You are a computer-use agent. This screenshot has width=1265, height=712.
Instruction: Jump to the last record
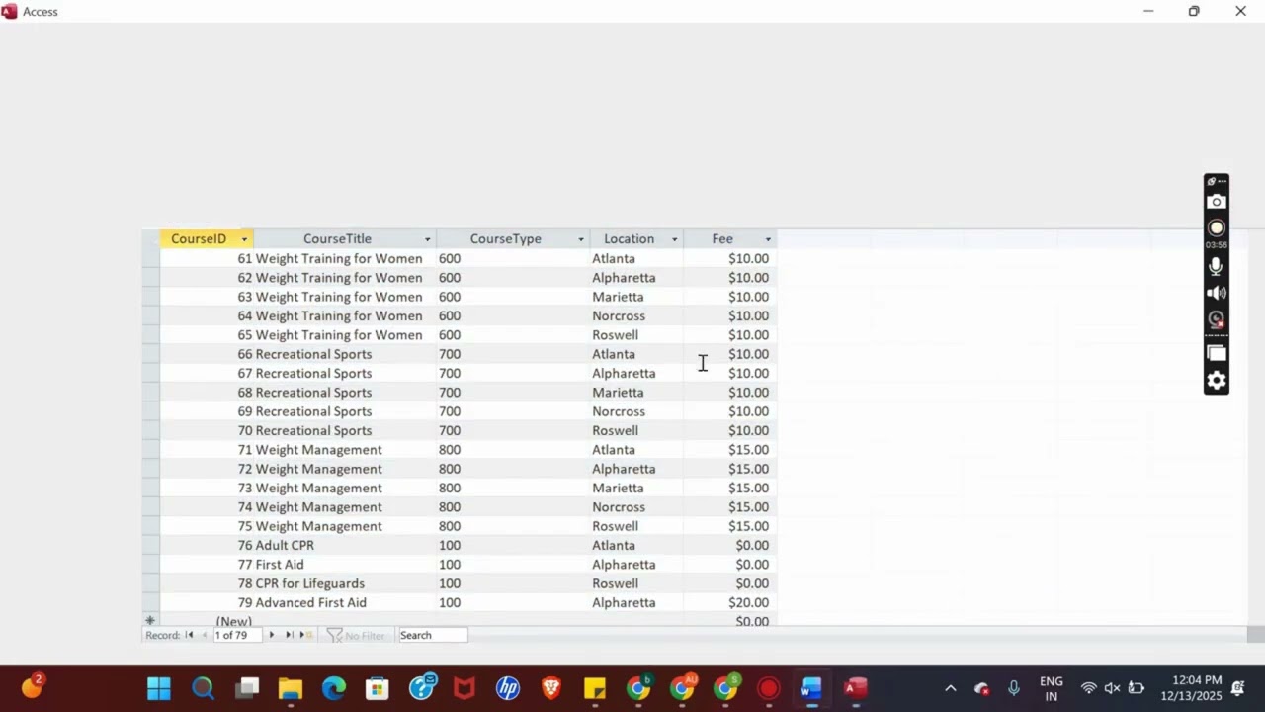pyautogui.click(x=289, y=635)
